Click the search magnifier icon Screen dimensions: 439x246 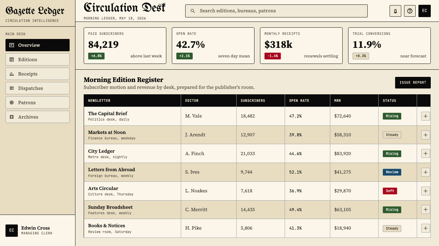coord(193,11)
